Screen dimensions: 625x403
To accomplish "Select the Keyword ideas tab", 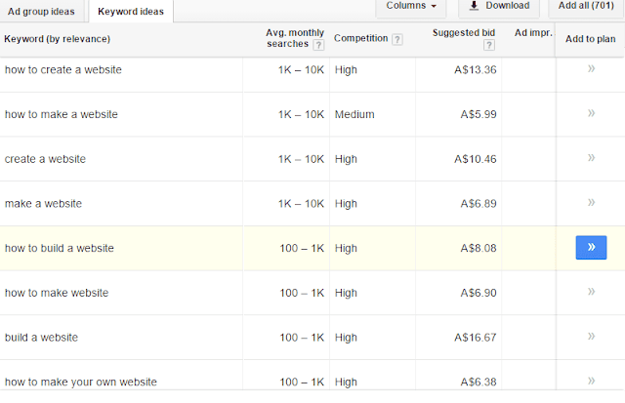I will [x=131, y=11].
